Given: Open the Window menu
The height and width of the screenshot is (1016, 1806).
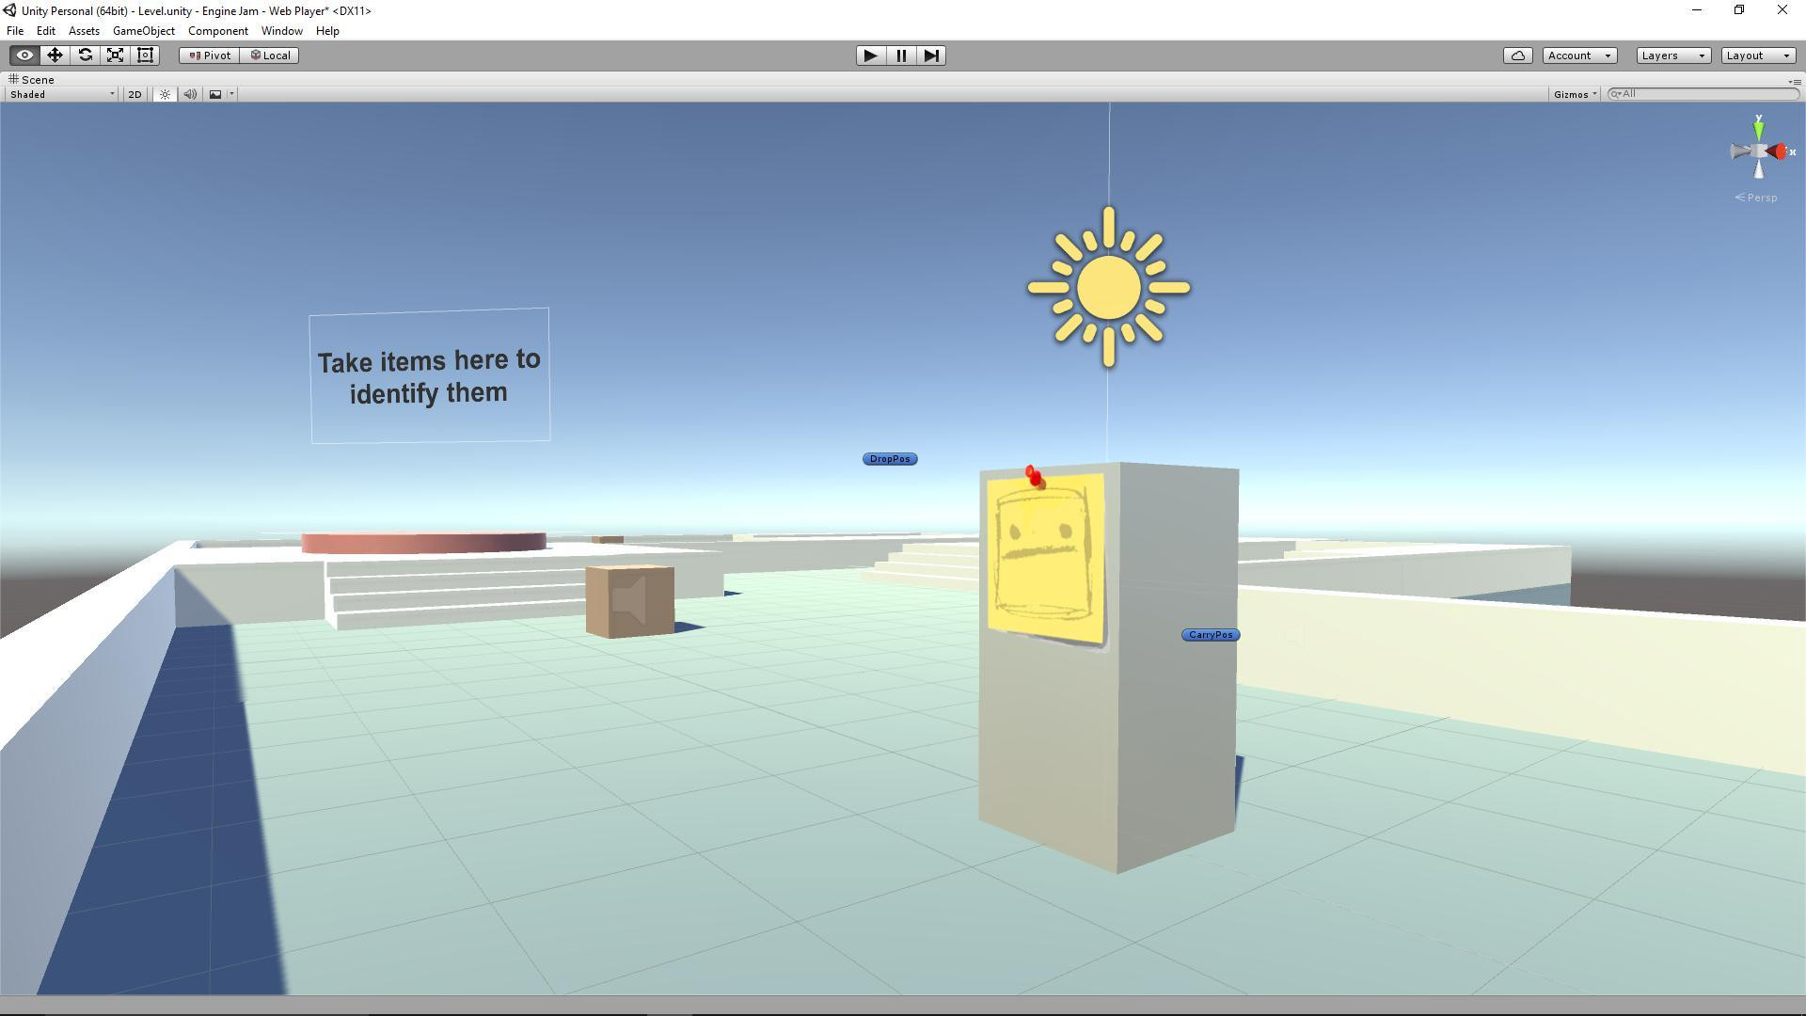Looking at the screenshot, I should tap(281, 31).
